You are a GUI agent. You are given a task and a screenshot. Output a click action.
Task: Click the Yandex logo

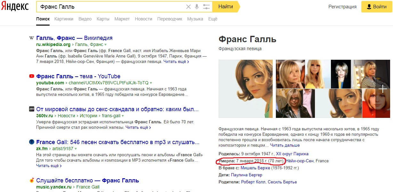(x=15, y=6)
